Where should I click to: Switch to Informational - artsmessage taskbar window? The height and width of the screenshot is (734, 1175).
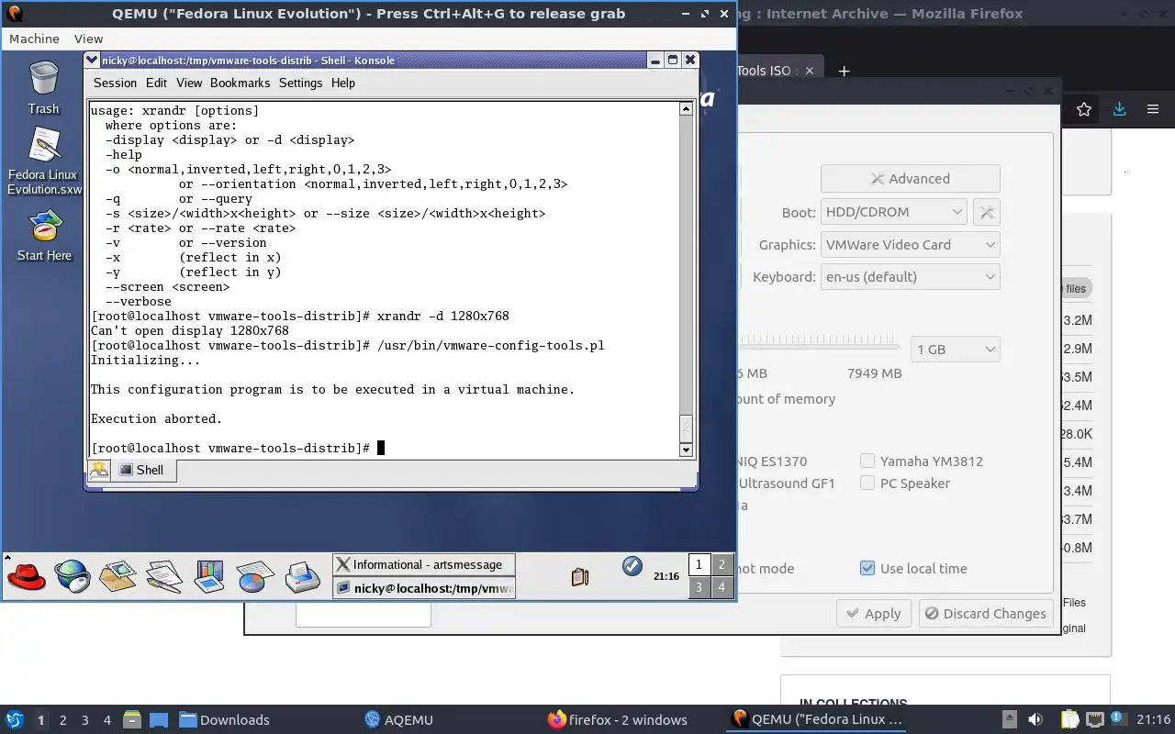click(x=424, y=564)
